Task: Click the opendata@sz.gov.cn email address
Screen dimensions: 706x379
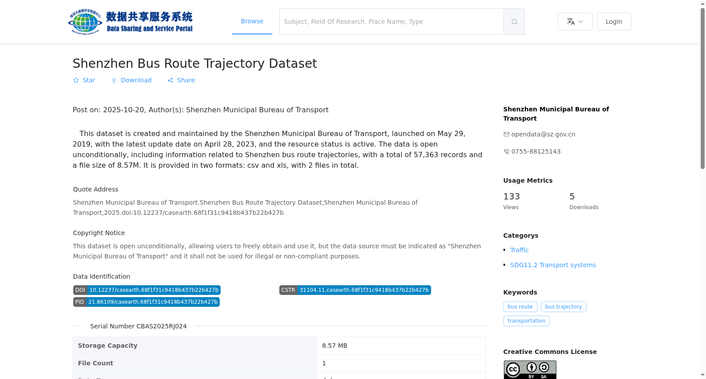Action: [x=543, y=134]
